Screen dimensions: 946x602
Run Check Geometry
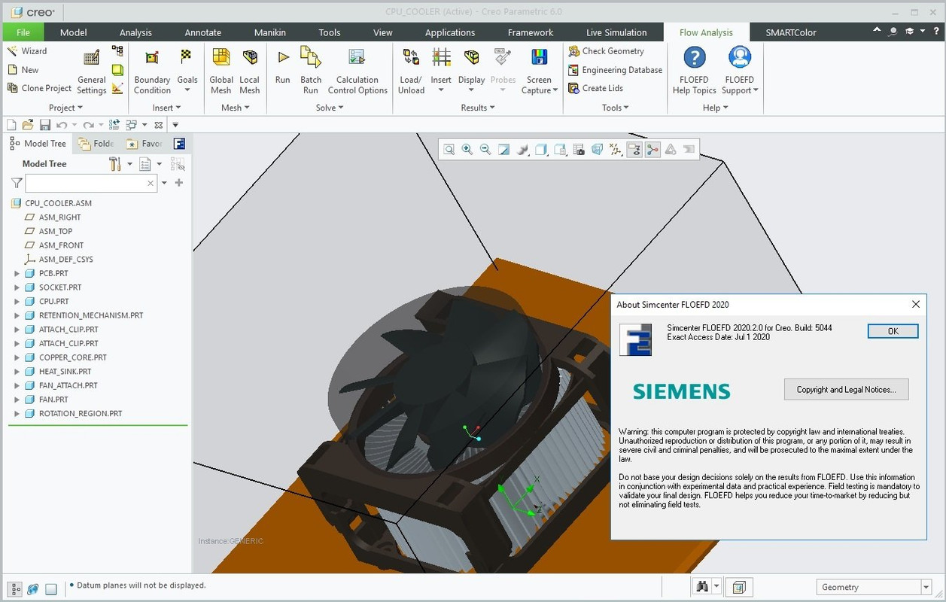(607, 51)
